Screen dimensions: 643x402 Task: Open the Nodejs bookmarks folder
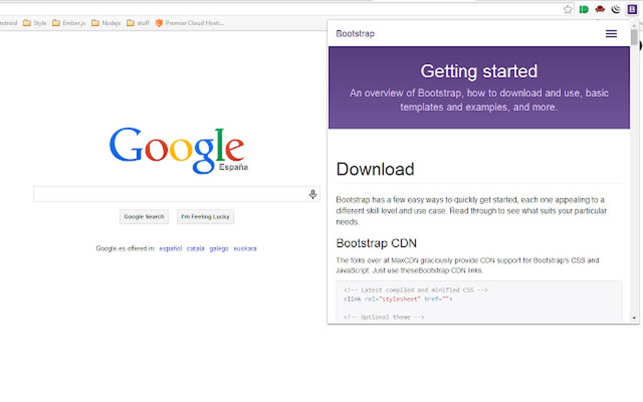[103, 23]
